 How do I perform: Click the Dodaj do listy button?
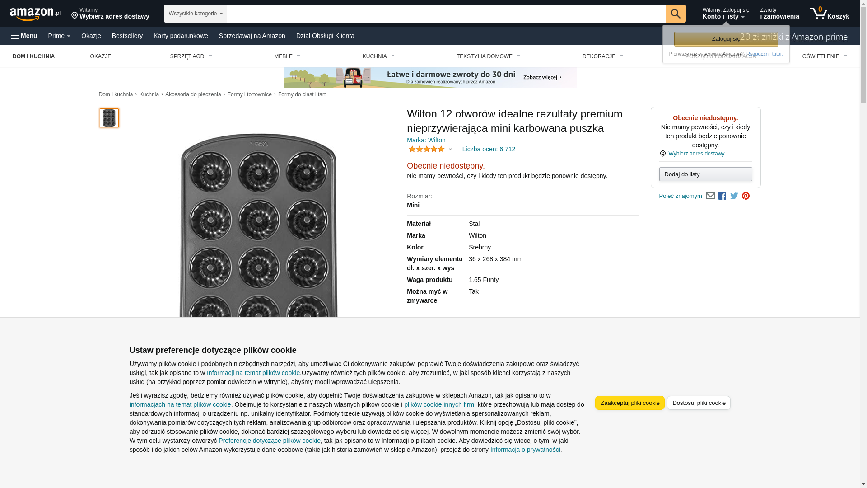click(x=705, y=174)
